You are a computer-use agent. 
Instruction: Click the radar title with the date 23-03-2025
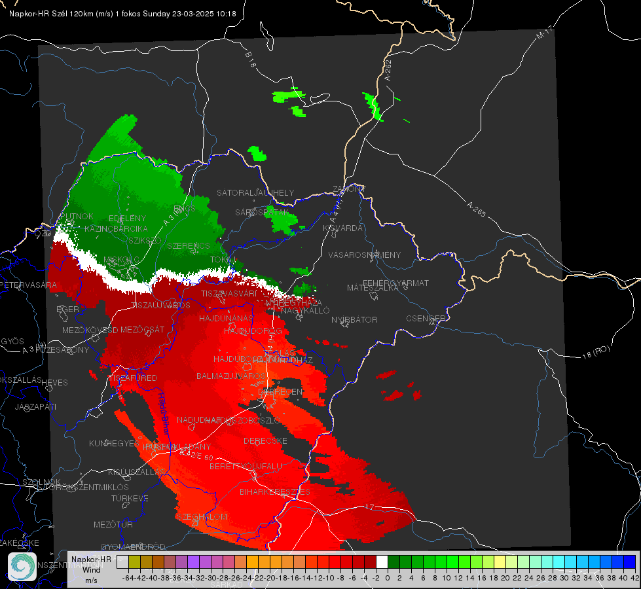[122, 14]
